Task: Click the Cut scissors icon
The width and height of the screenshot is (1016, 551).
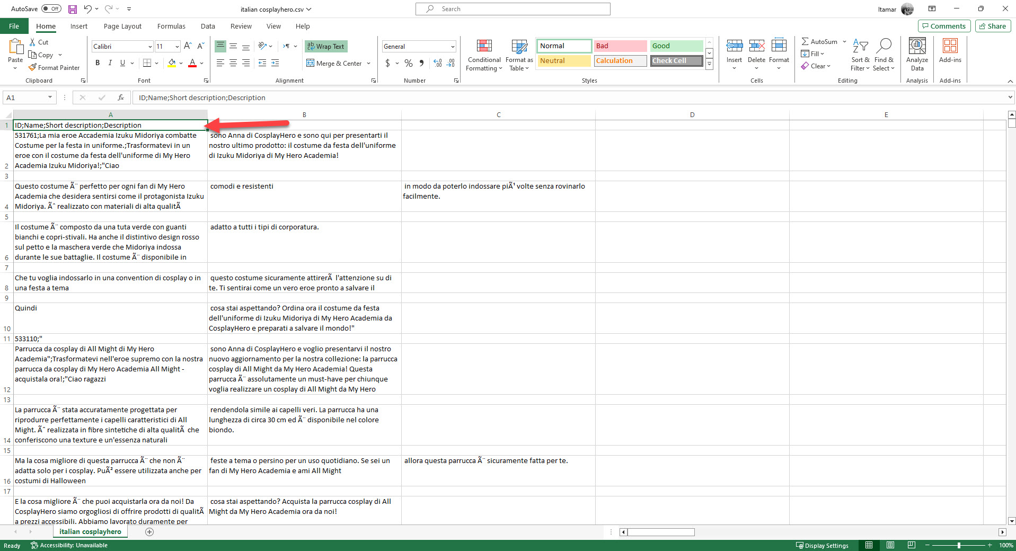Action: coord(33,42)
